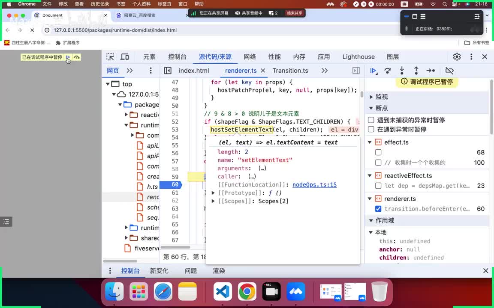Screen dimensions: 494x308
Task: Open the Transition.ts file tab
Action: 290,71
